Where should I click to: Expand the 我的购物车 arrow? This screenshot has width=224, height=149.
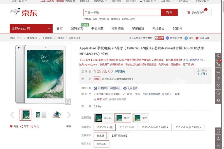pos(209,13)
